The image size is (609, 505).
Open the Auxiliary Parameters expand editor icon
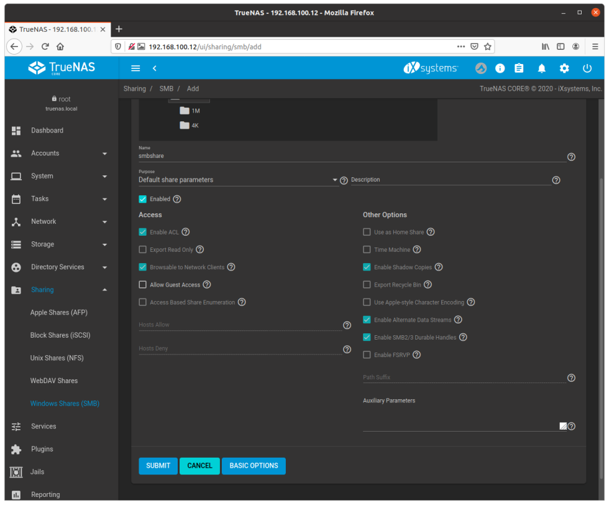pyautogui.click(x=562, y=426)
